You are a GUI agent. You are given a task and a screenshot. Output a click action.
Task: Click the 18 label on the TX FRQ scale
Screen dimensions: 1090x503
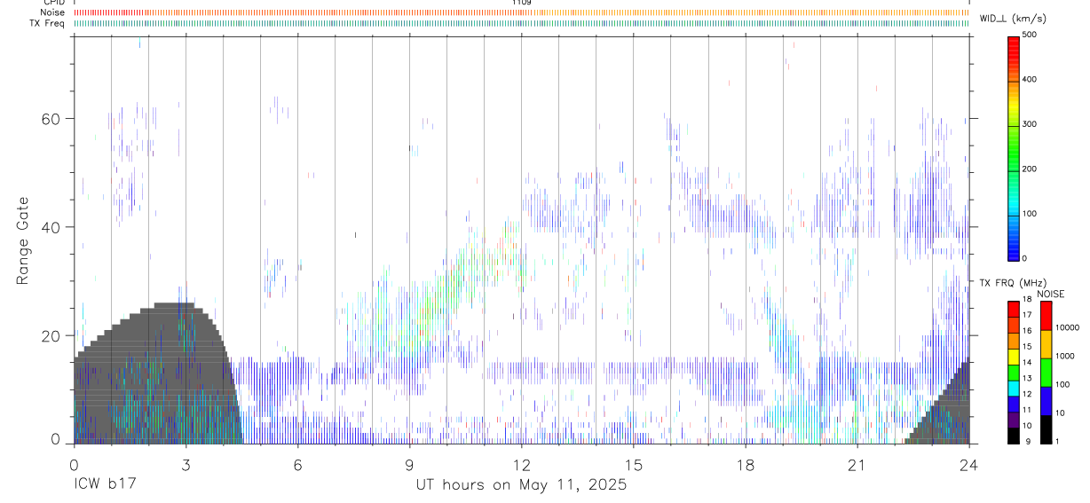tap(1026, 300)
